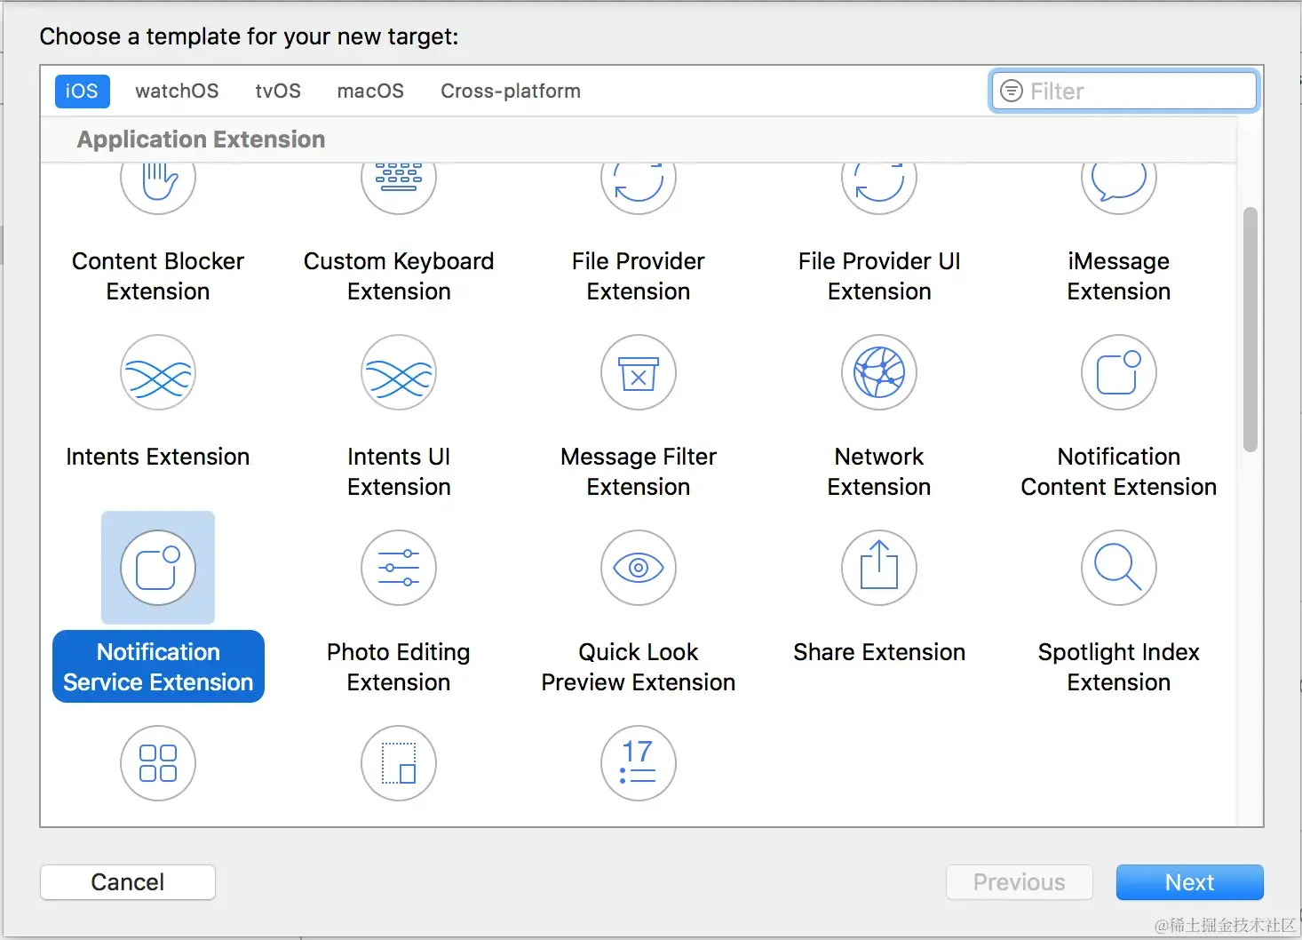1302x940 pixels.
Task: Select the Intents Extension wave icon
Action: (158, 372)
